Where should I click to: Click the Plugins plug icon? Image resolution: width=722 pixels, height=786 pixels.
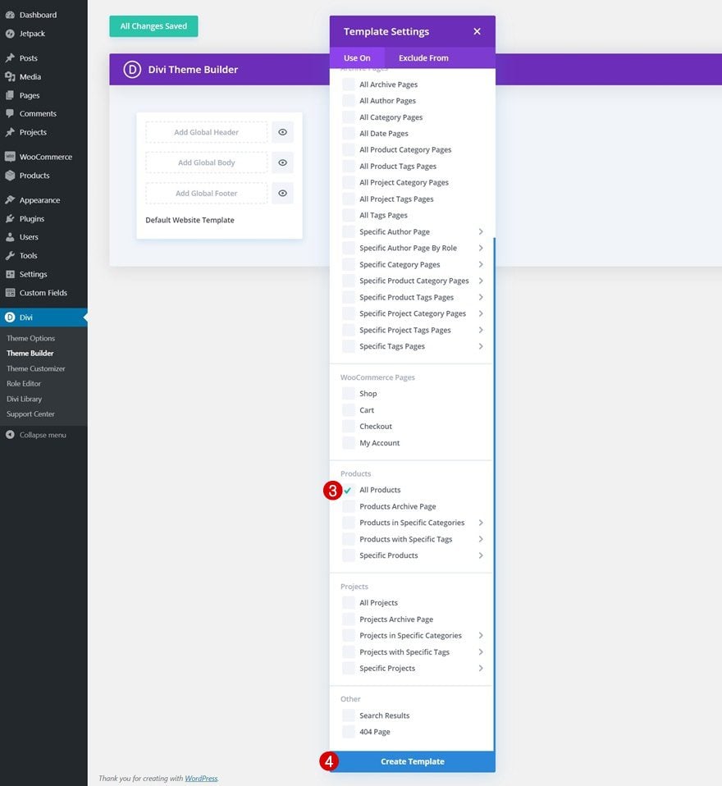10,218
